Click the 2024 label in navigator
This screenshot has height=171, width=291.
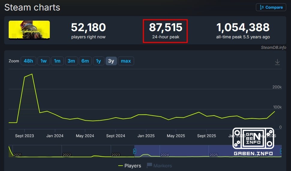tap(165, 155)
